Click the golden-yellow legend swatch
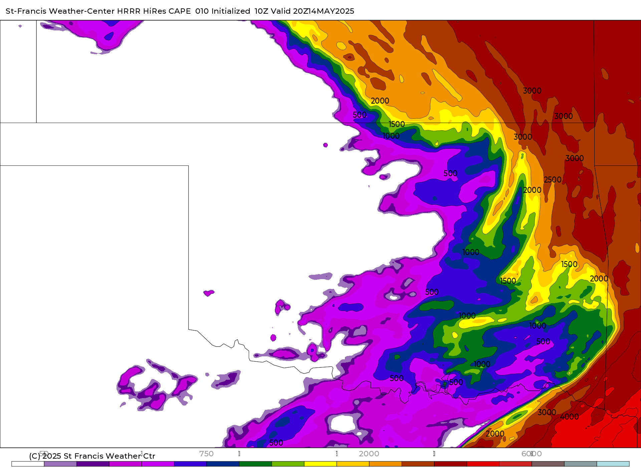 [x=353, y=464]
